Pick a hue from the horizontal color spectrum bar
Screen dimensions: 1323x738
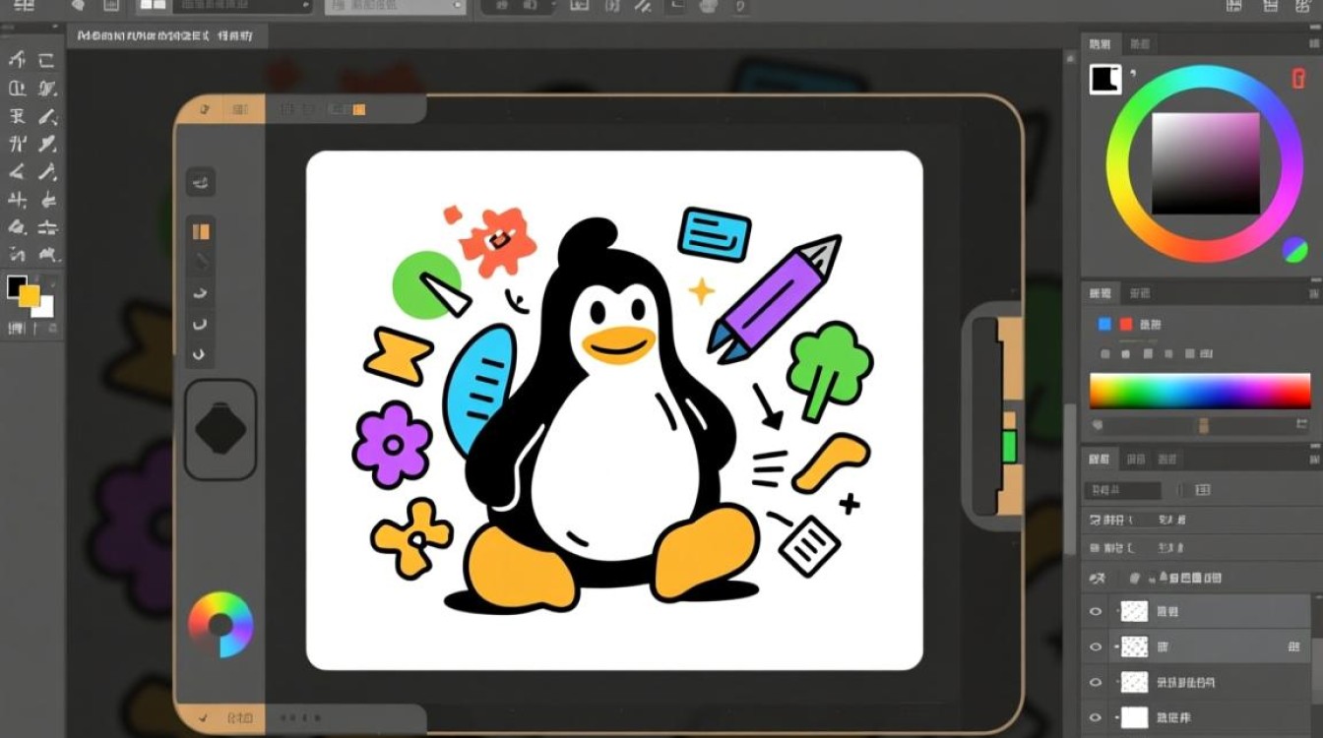click(x=1199, y=390)
